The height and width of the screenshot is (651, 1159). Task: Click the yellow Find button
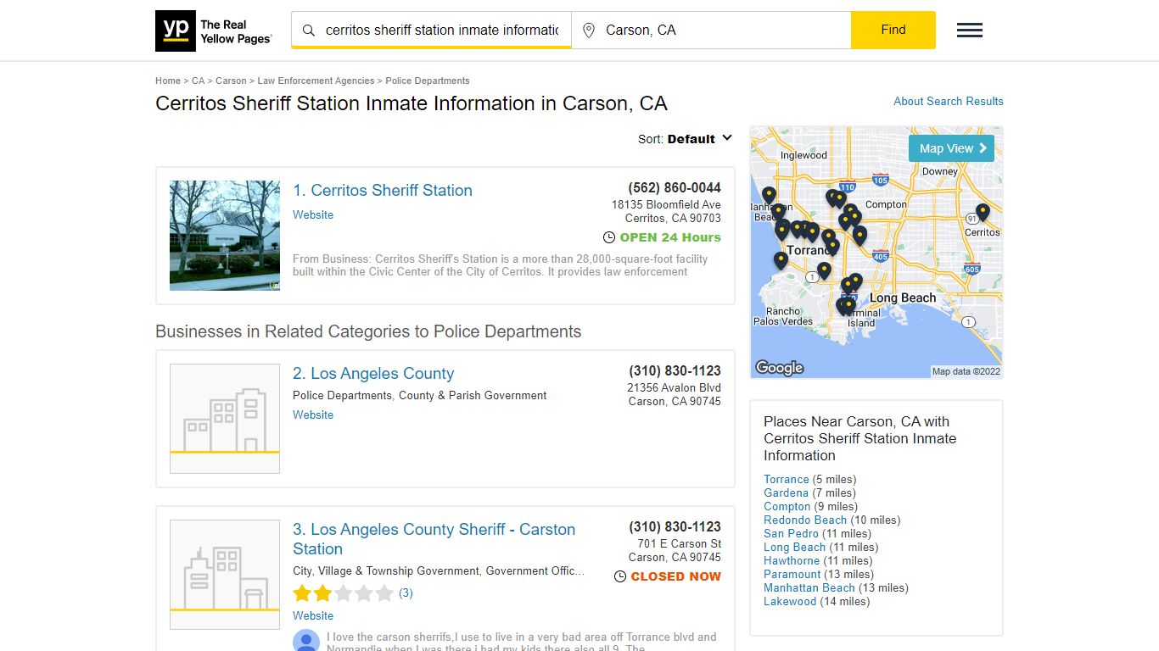coord(893,30)
